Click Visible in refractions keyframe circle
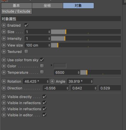The height and width of the screenshot is (130, 126). pos(4,109)
